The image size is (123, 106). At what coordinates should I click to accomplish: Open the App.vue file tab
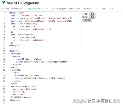(x=5, y=9)
